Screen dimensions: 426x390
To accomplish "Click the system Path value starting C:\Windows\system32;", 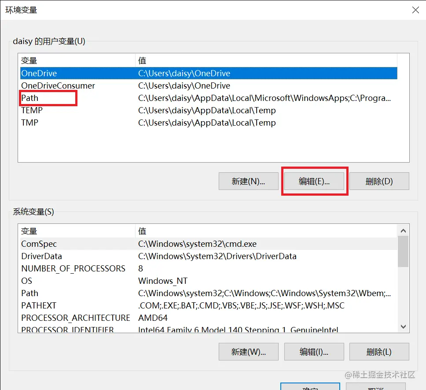I will coord(264,293).
